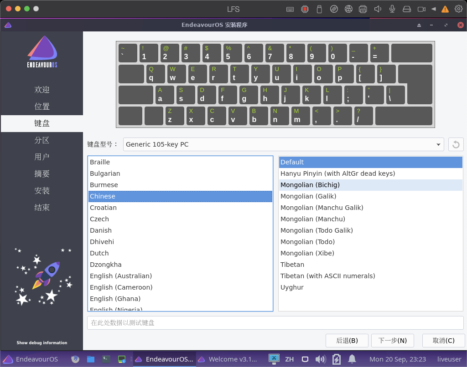Screen dimensions: 467x367
Task: Select the Default variant
Action: tap(370, 162)
